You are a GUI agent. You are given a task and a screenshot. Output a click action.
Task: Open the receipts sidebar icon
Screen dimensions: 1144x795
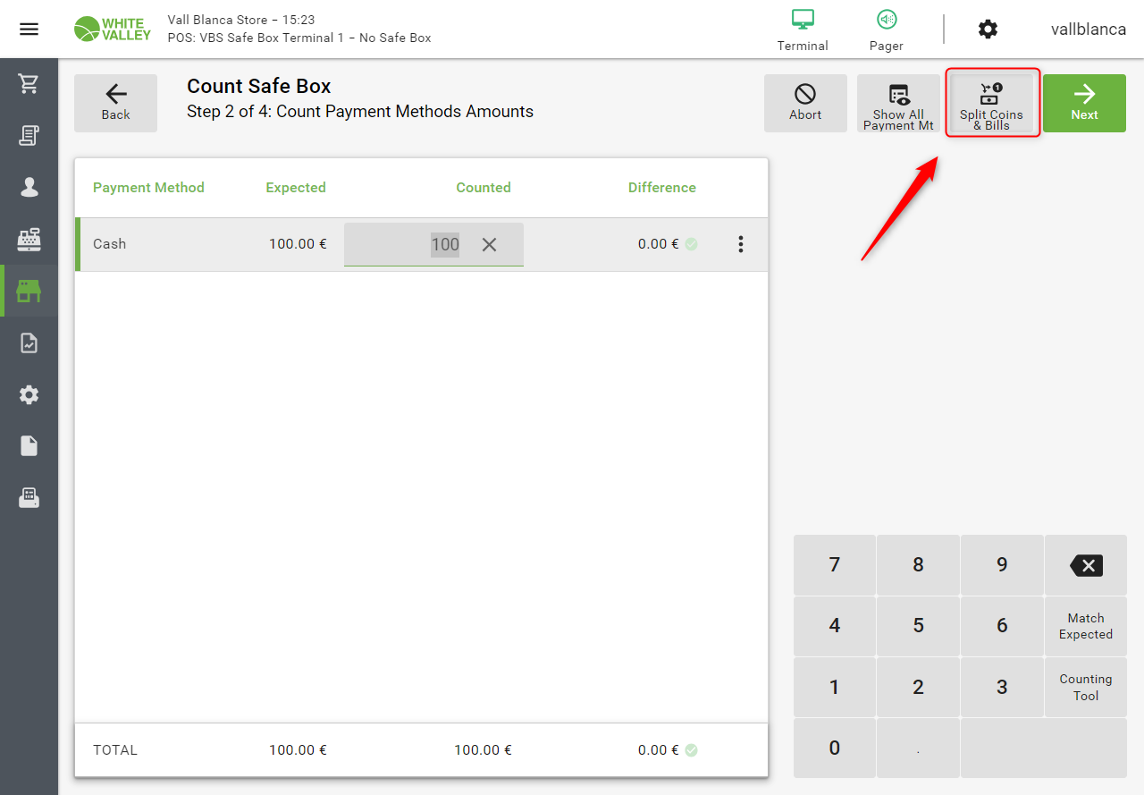tap(29, 136)
